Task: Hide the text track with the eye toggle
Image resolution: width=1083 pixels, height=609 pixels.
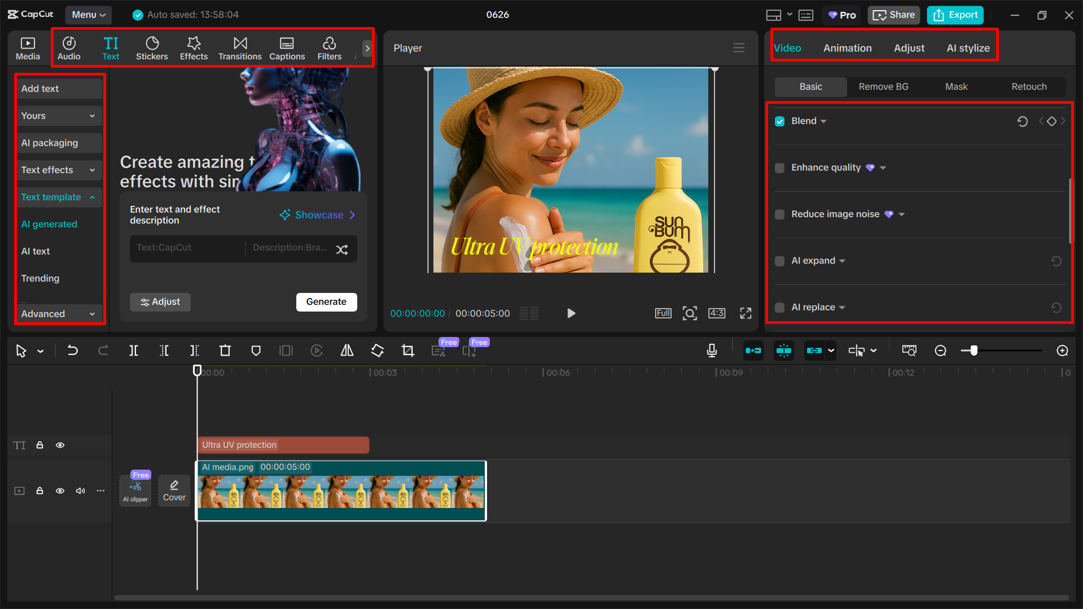Action: (60, 445)
